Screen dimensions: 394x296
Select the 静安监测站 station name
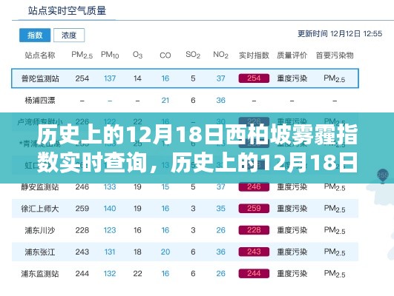click(x=40, y=186)
